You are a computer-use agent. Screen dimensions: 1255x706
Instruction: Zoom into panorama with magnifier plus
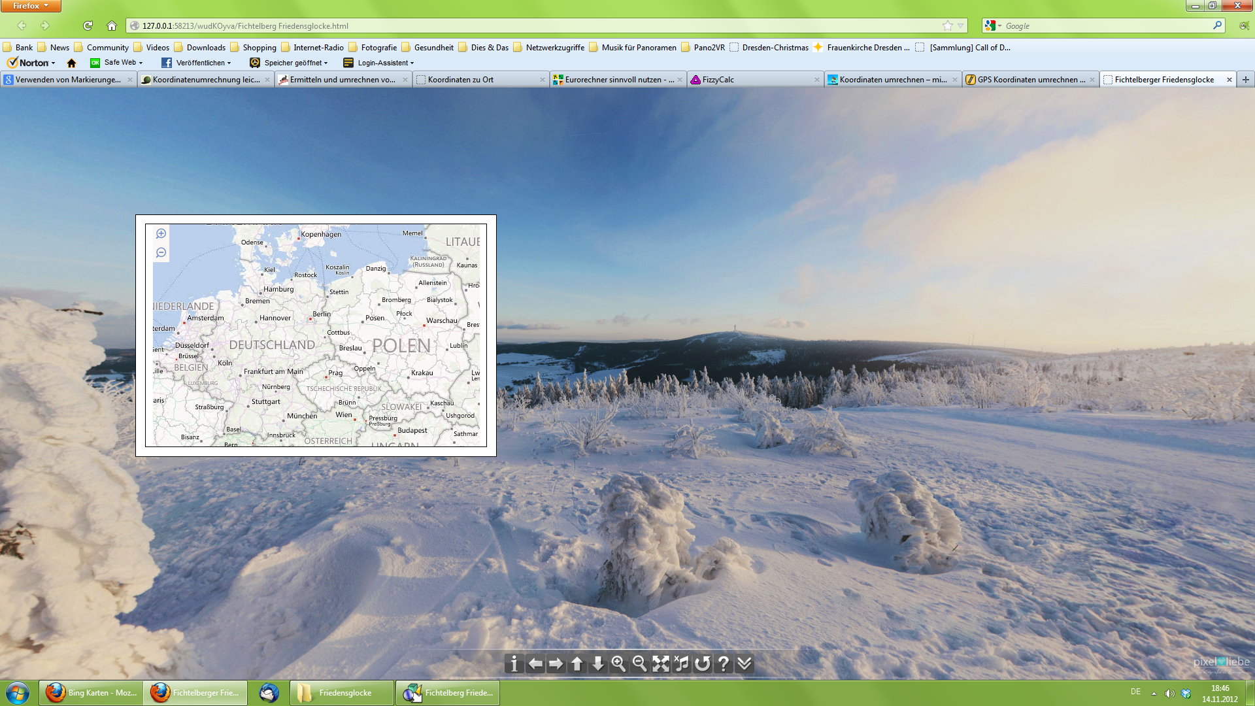[x=618, y=664]
